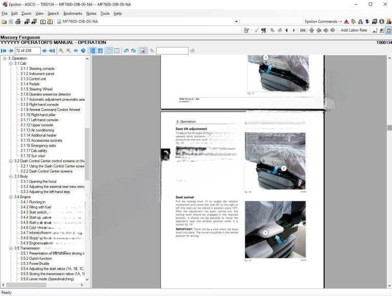The width and height of the screenshot is (392, 296).
Task: Click the document vertical scrollbar thumb
Action: [389, 127]
